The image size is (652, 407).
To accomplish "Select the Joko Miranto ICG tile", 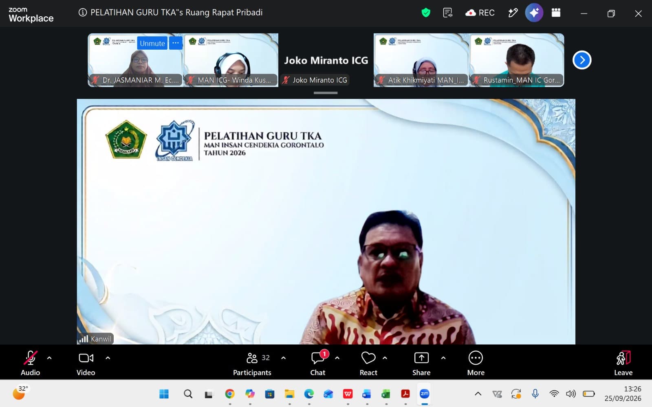I will click(x=326, y=60).
